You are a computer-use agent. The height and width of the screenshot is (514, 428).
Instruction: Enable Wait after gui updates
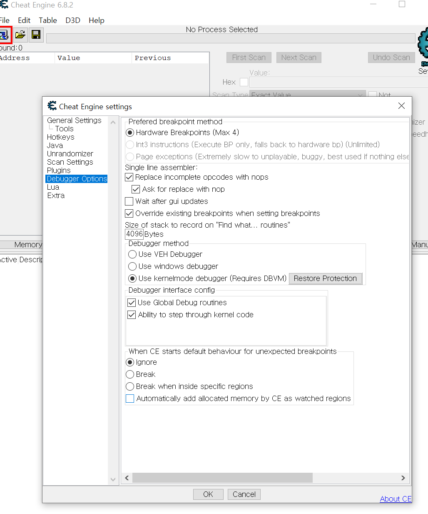[x=129, y=201]
